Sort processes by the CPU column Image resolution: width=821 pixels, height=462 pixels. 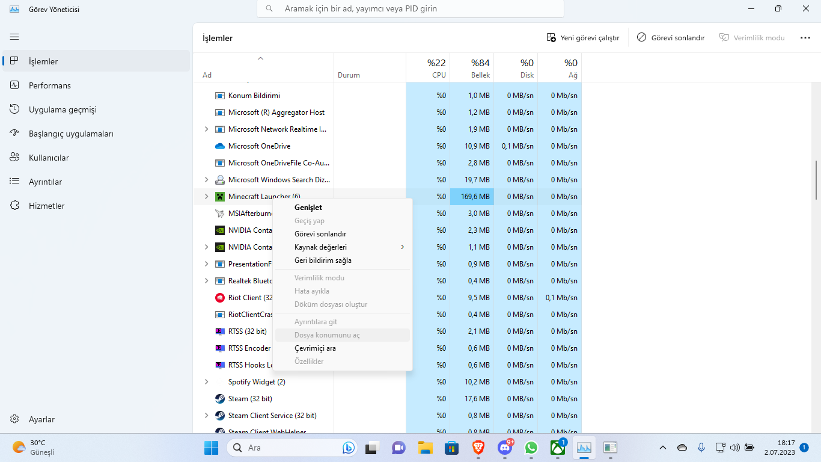coord(428,68)
